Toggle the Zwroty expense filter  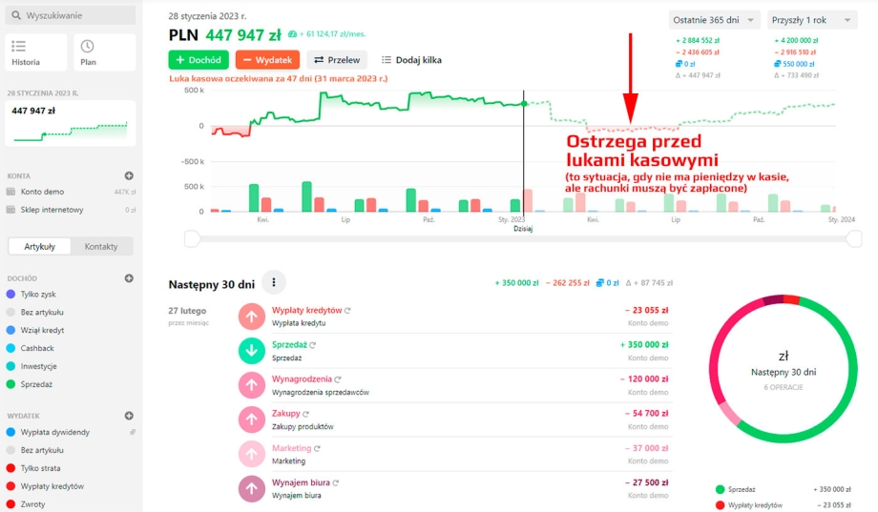(33, 503)
